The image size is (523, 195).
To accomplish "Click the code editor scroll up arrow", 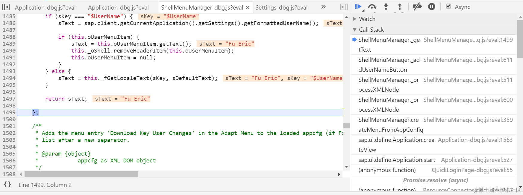I will pyautogui.click(x=346, y=17).
